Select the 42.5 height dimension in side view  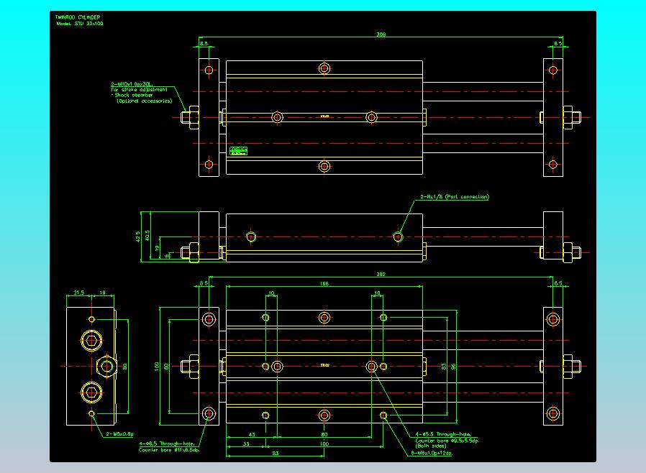pyautogui.click(x=137, y=236)
